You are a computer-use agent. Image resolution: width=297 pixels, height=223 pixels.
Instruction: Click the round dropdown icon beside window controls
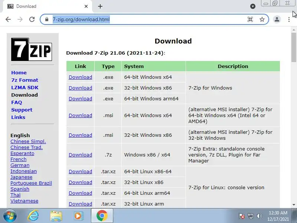(x=253, y=6)
